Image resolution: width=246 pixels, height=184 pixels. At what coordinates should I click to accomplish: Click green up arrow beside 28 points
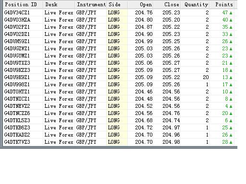pos(231,142)
